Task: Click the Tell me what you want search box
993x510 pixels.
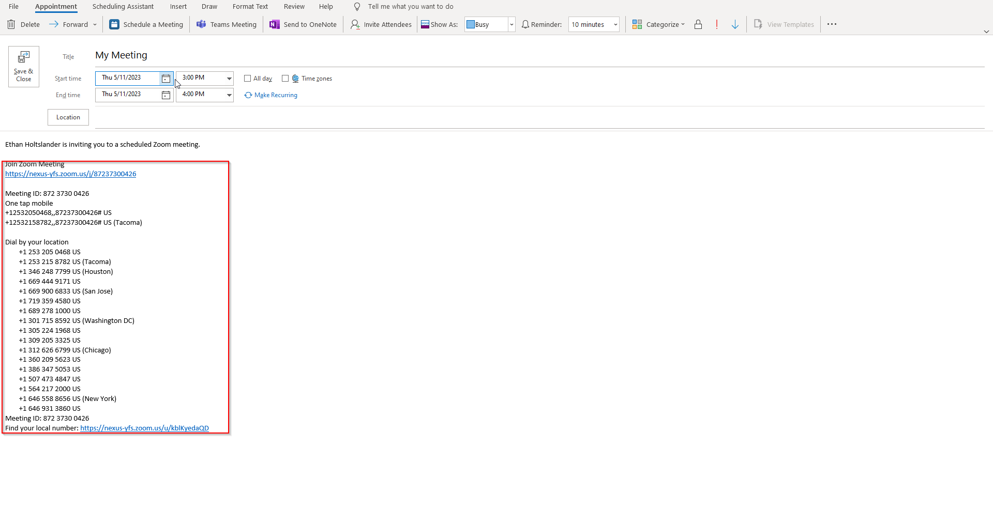Action: (411, 7)
